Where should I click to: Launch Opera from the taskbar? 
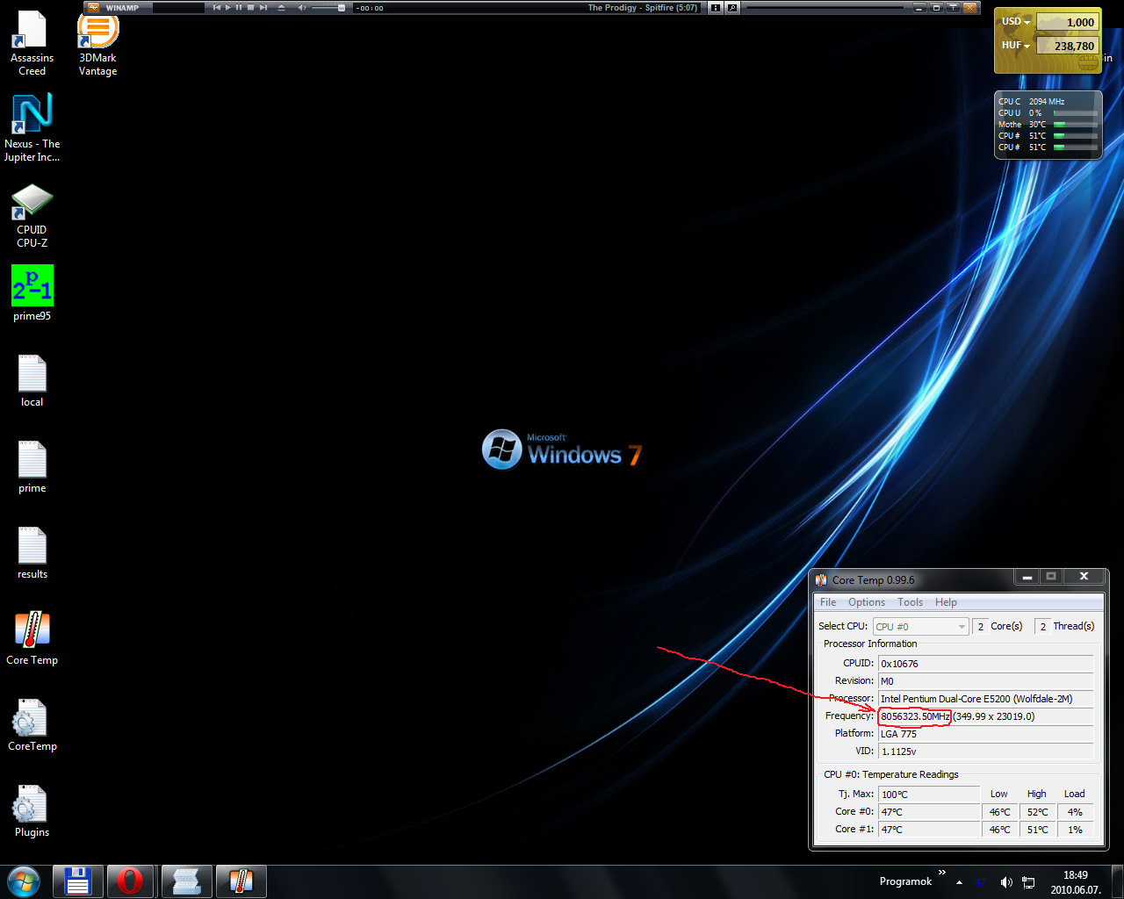pos(131,881)
